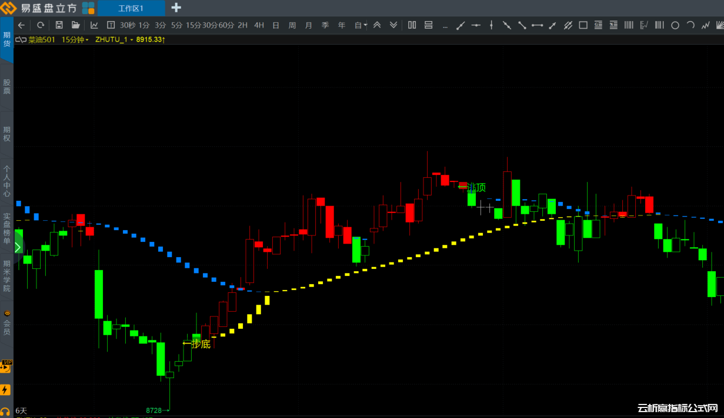
Task: Open the 会员 membership sidebar item
Action: pyautogui.click(x=6, y=323)
